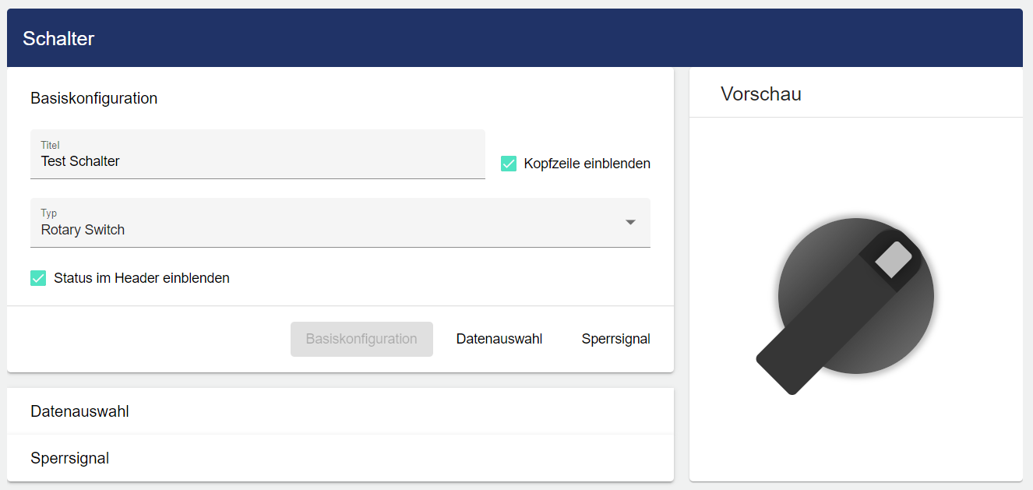
Task: Click the Schalter title in header bar
Action: [x=58, y=38]
